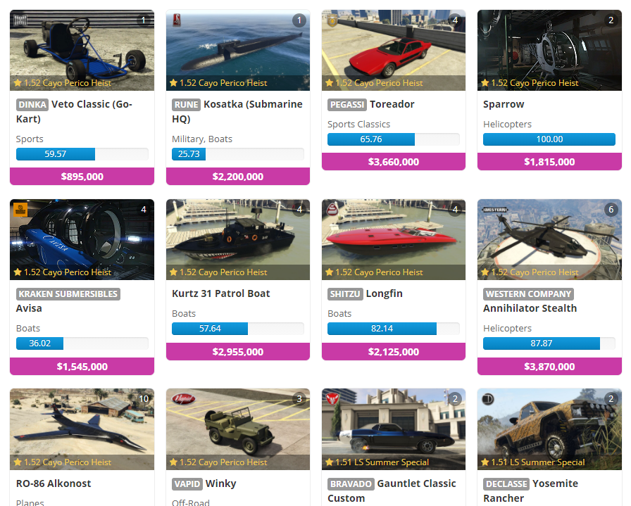The image size is (631, 506).
Task: Click the star icon on Sparrow's update label
Action: coord(485,83)
